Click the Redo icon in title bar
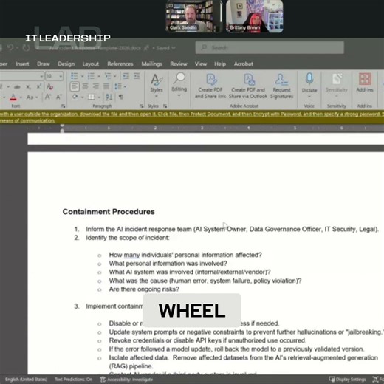Image resolution: width=384 pixels, height=384 pixels. click(26, 47)
